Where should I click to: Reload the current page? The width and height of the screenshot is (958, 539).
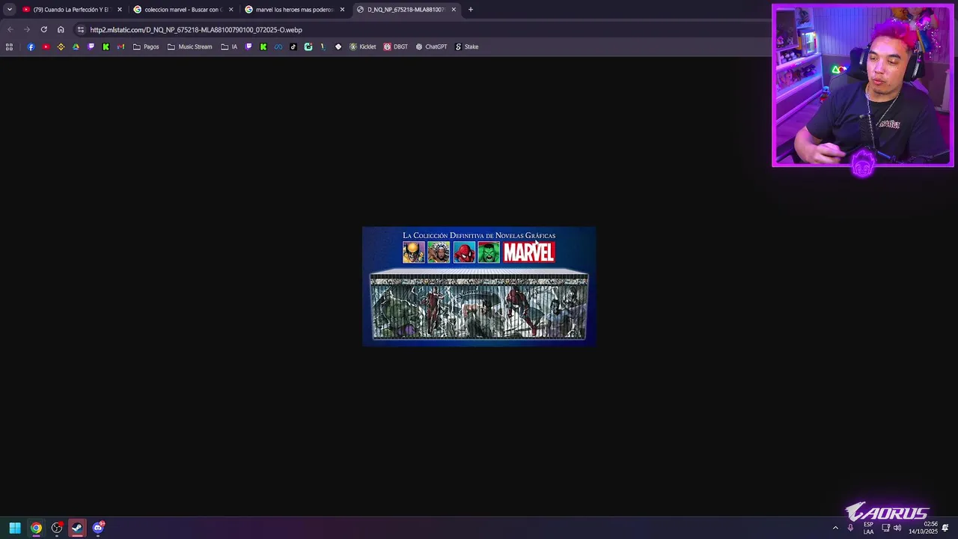[44, 30]
